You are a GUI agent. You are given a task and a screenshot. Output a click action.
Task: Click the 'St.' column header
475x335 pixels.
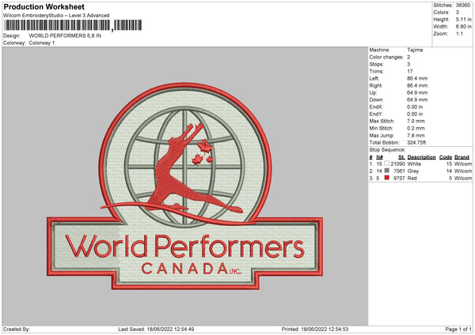pyautogui.click(x=401, y=157)
